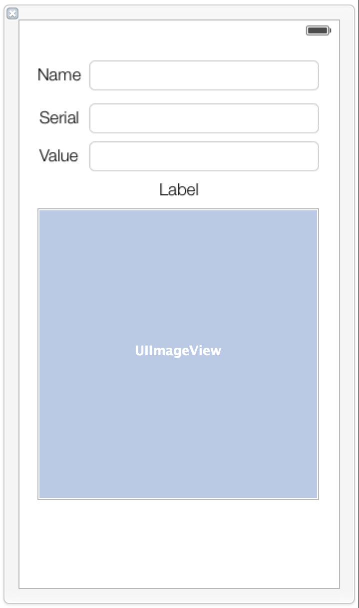The width and height of the screenshot is (359, 608).
Task: Select the blue UIImageView placeholder
Action: pyautogui.click(x=178, y=354)
